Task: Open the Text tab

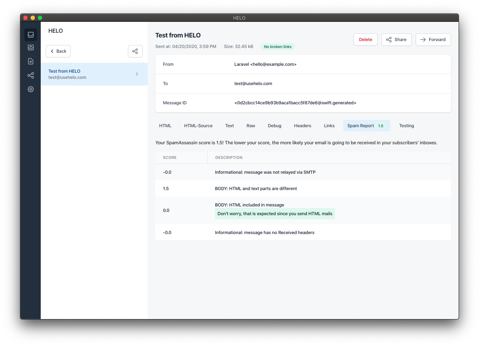Action: point(229,126)
